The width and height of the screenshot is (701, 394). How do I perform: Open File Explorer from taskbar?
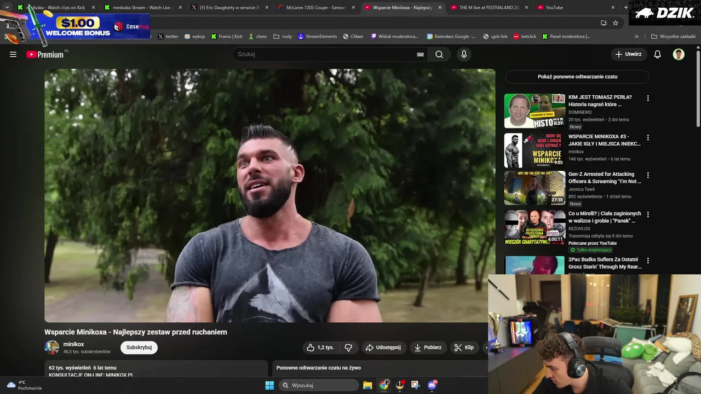[x=367, y=385]
